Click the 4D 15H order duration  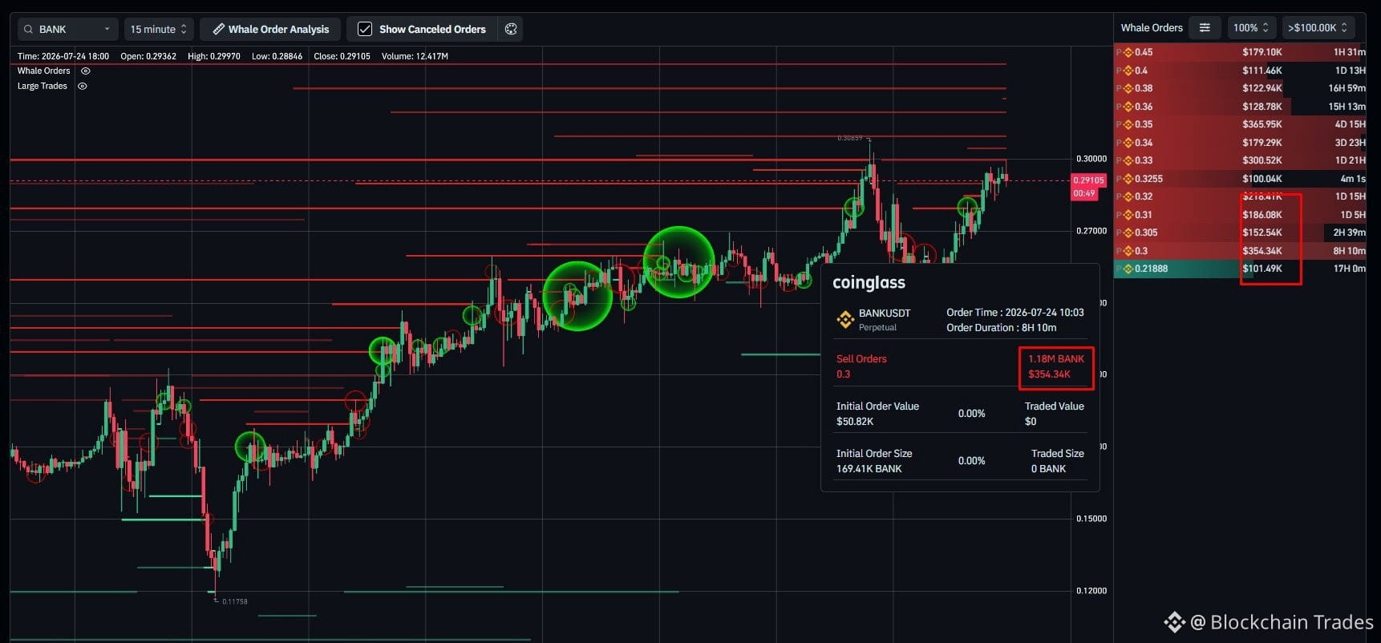(x=1351, y=124)
